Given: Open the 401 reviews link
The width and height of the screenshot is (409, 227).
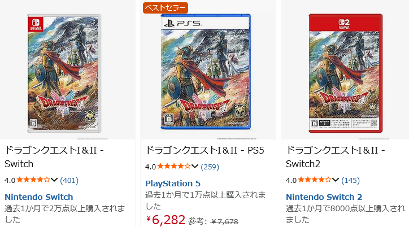Looking at the screenshot, I should [x=69, y=181].
